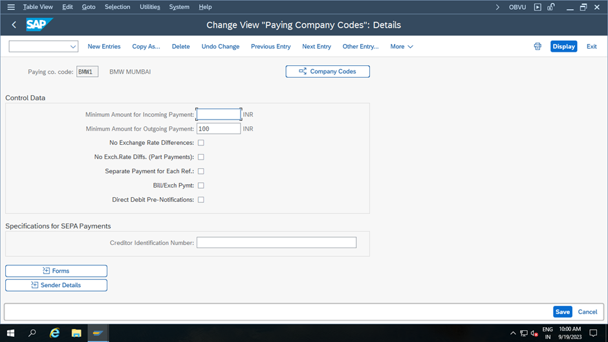Viewport: 608px width, 342px height.
Task: Open the Selection menu
Action: pos(118,7)
